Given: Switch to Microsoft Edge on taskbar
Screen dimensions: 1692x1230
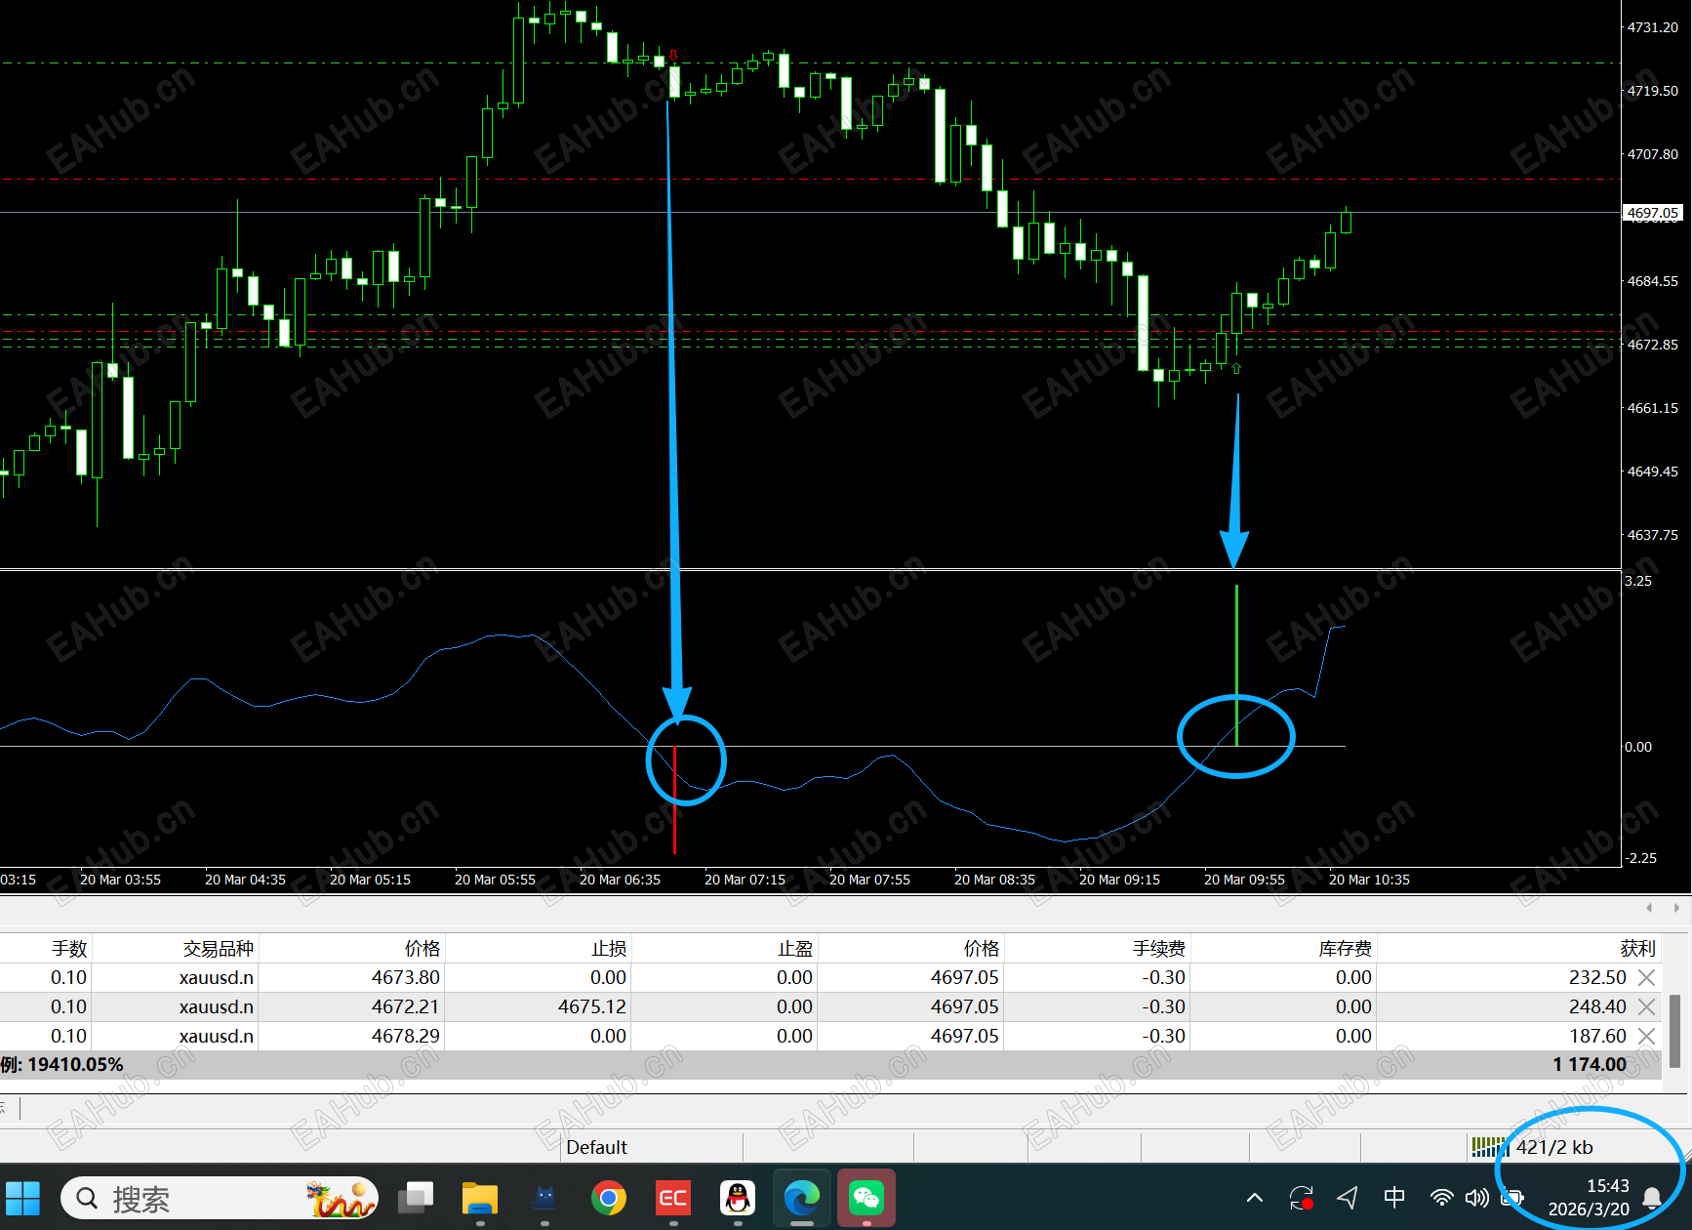Looking at the screenshot, I should 802,1198.
